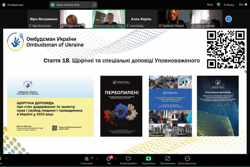Screen dimensions: 250x167
Task: Expand the video options caret at bottom left
Action: [x=6, y=159]
